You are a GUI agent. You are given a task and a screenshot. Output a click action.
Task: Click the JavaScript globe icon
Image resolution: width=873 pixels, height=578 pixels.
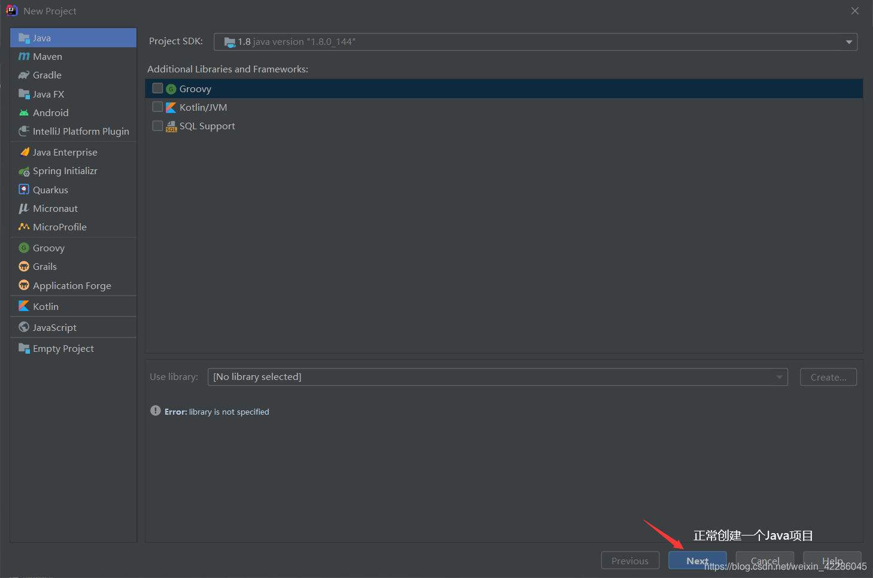click(x=24, y=327)
